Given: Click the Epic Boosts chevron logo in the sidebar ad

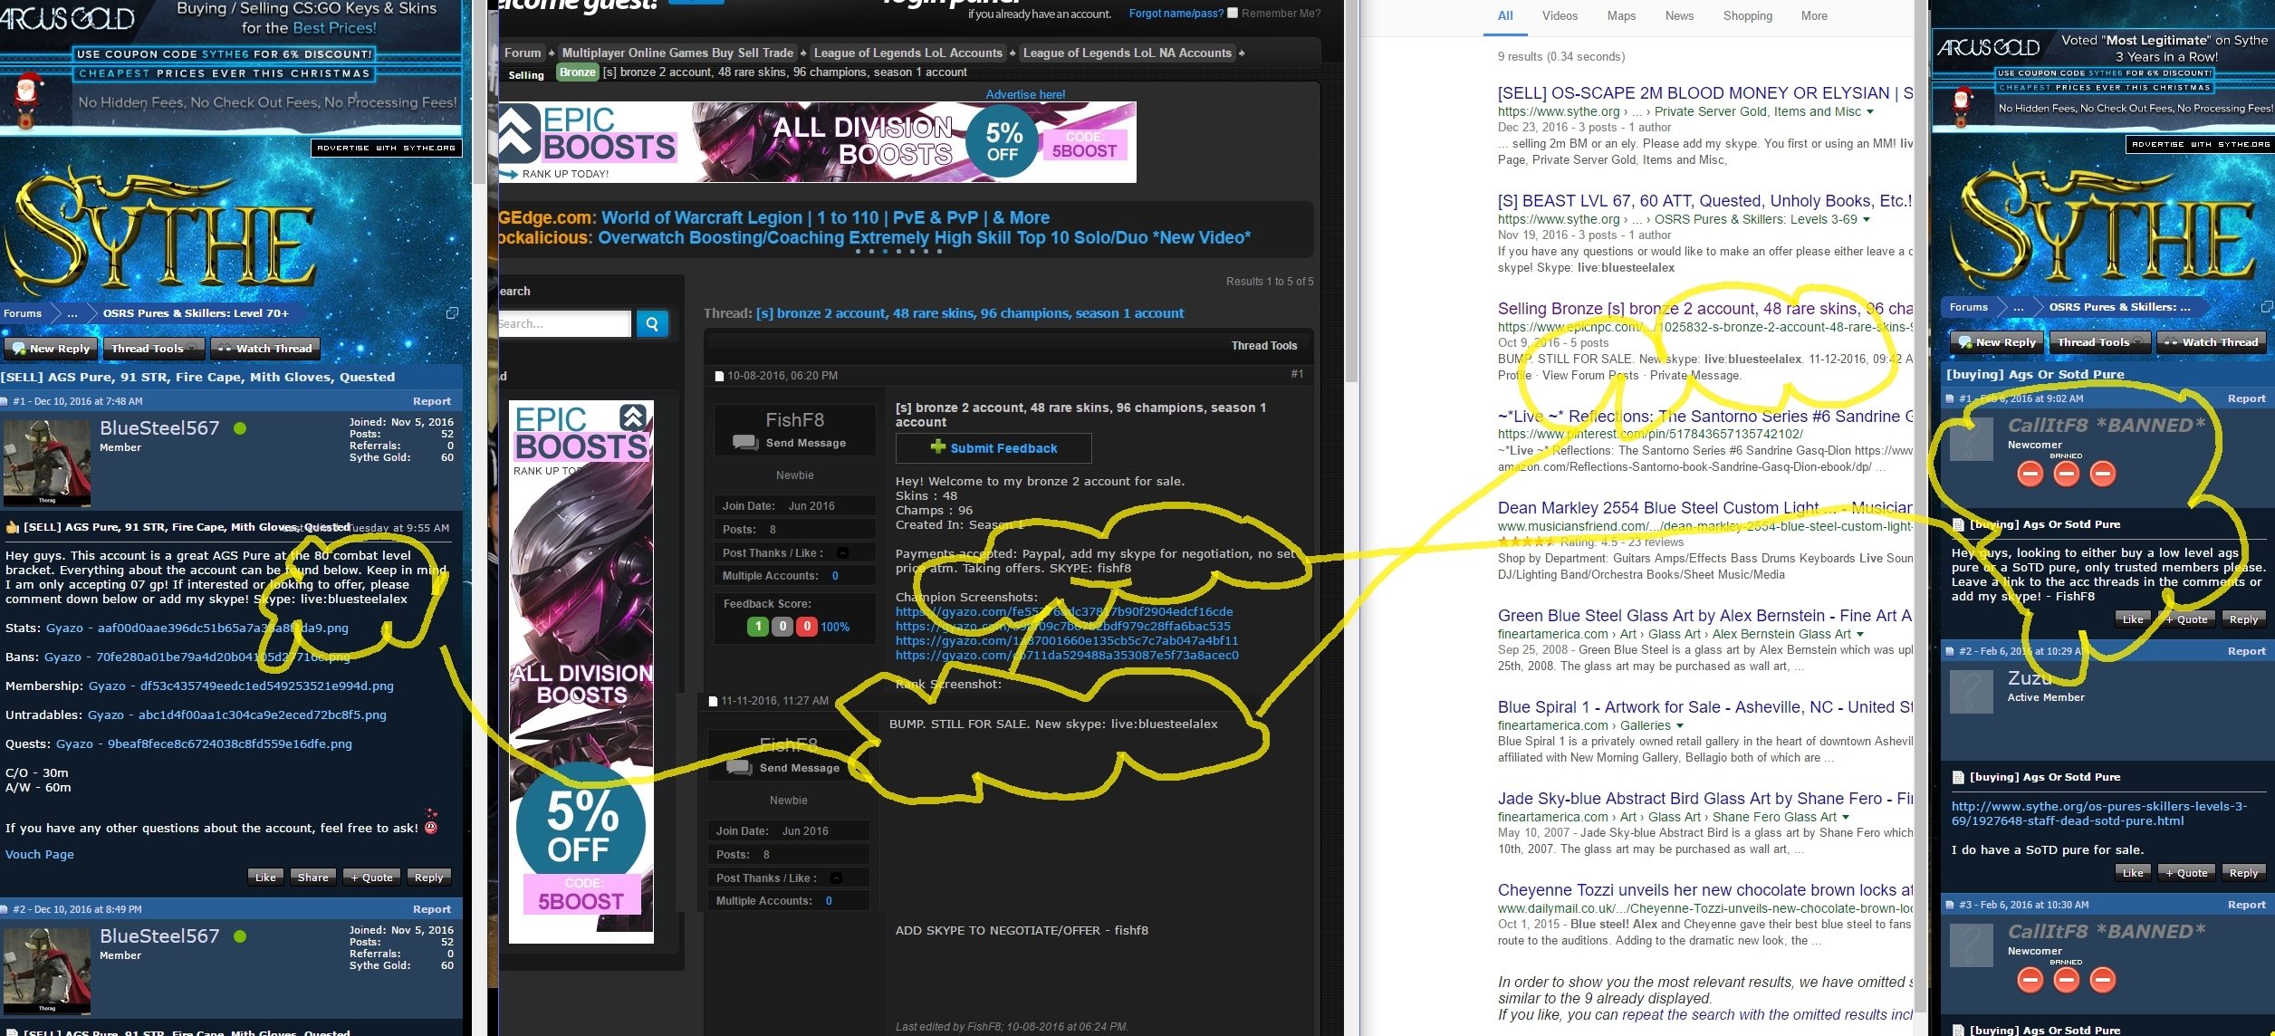Looking at the screenshot, I should [x=632, y=417].
